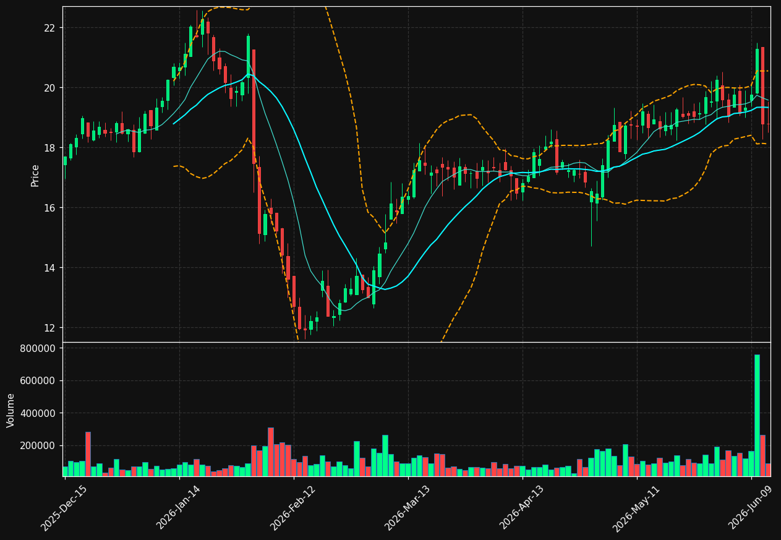This screenshot has height=540, width=781.
Task: Click the 16 price tick label
Action: click(x=49, y=208)
